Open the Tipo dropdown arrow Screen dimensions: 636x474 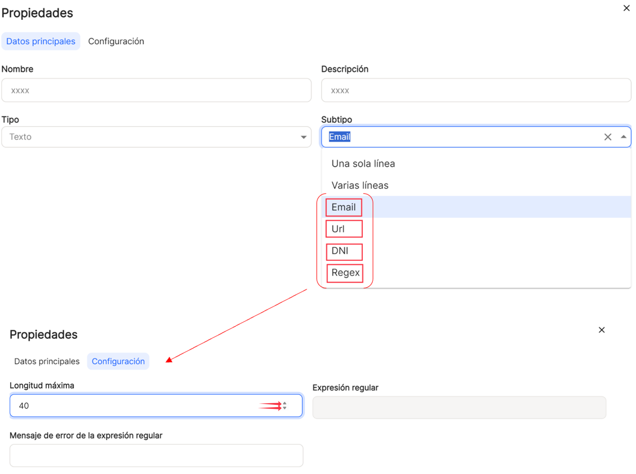[303, 137]
